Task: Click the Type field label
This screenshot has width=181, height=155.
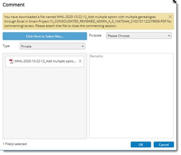Action: tap(6, 46)
